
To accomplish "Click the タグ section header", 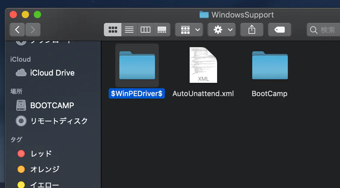I will [16, 140].
